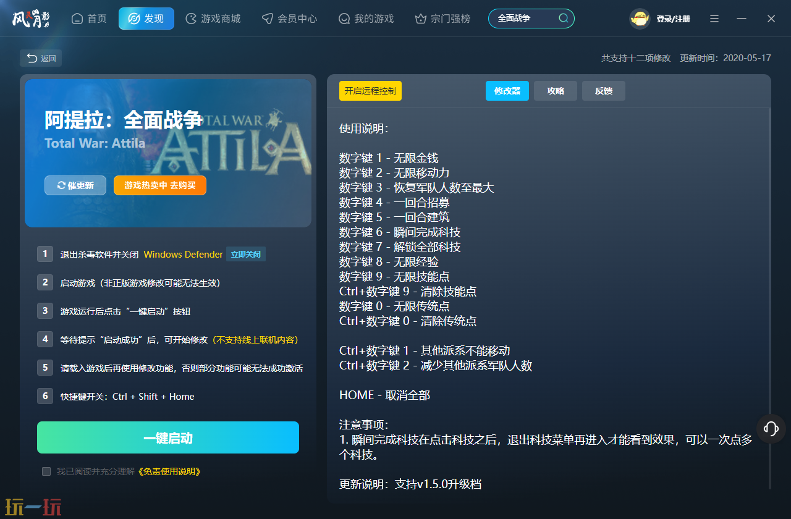Click the text 更新时间：2020-05-17
Image resolution: width=791 pixels, height=519 pixels.
click(725, 58)
